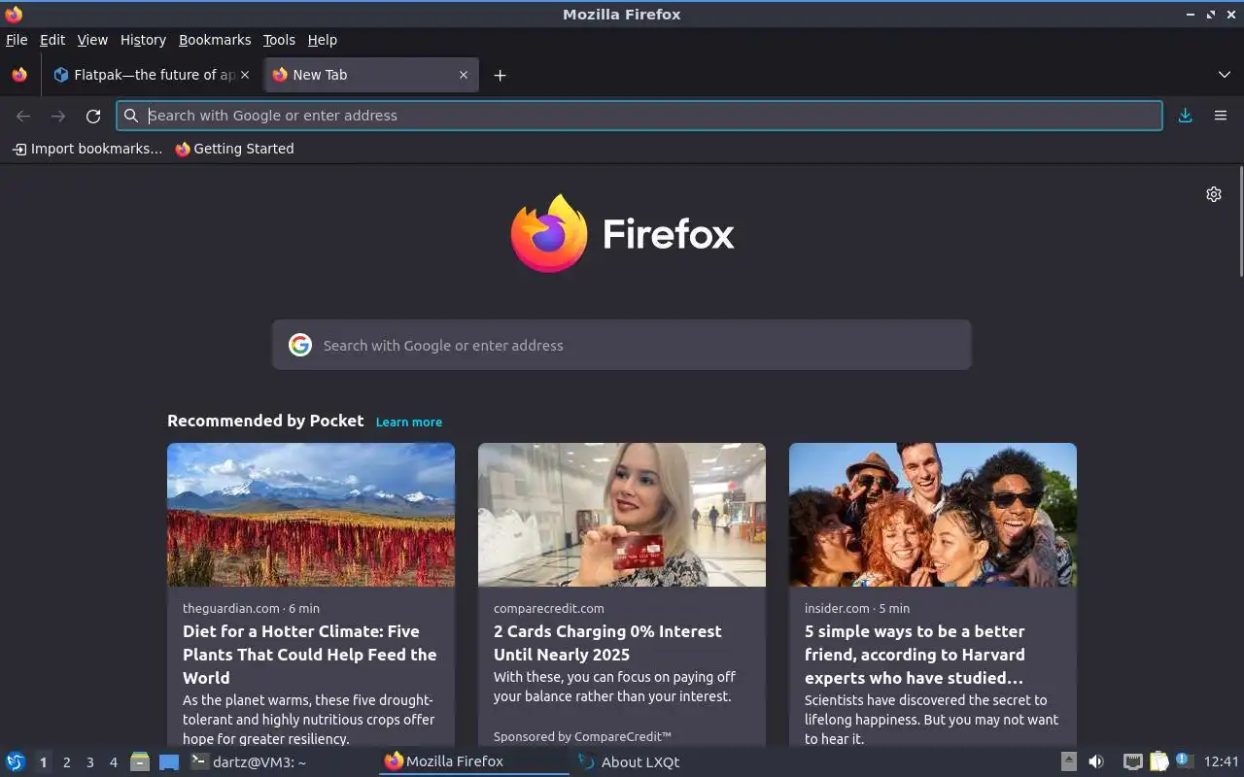The height and width of the screenshot is (777, 1244).
Task: Click the insider.com source text
Action: click(837, 608)
